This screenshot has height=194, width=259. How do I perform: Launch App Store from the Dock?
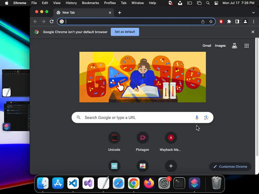(x=58, y=183)
